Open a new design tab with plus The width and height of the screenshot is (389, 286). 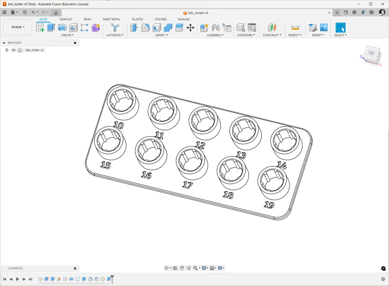(x=337, y=12)
